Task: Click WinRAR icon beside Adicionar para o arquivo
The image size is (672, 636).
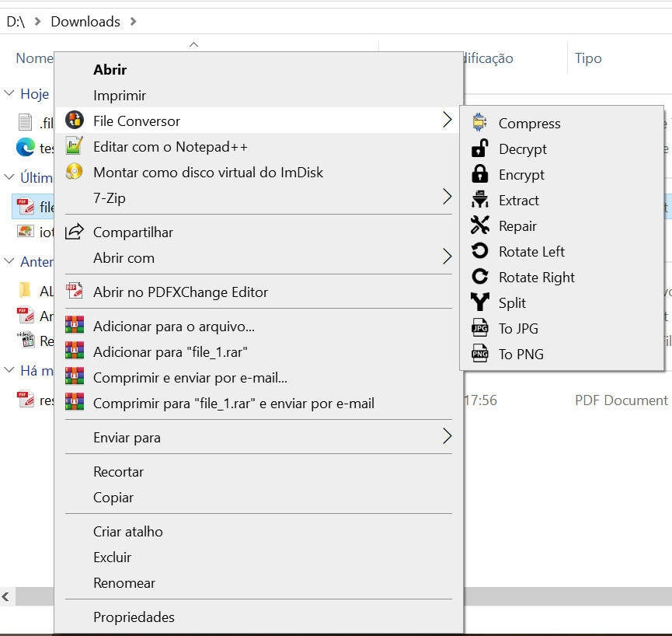Action: (74, 325)
